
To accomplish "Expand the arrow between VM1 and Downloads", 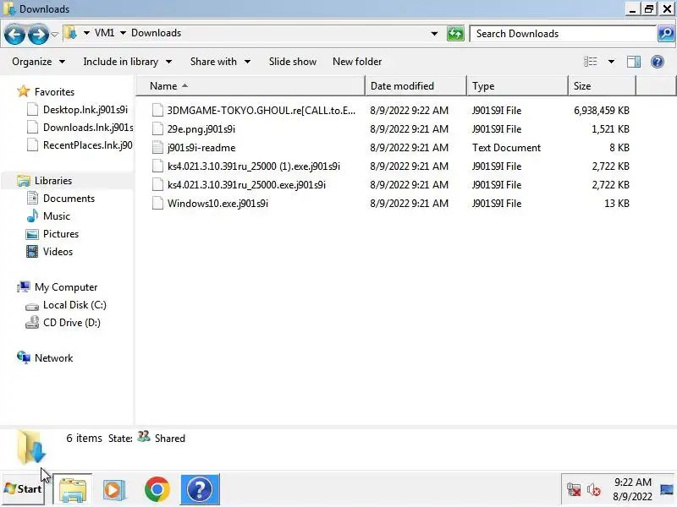I will click(x=123, y=33).
